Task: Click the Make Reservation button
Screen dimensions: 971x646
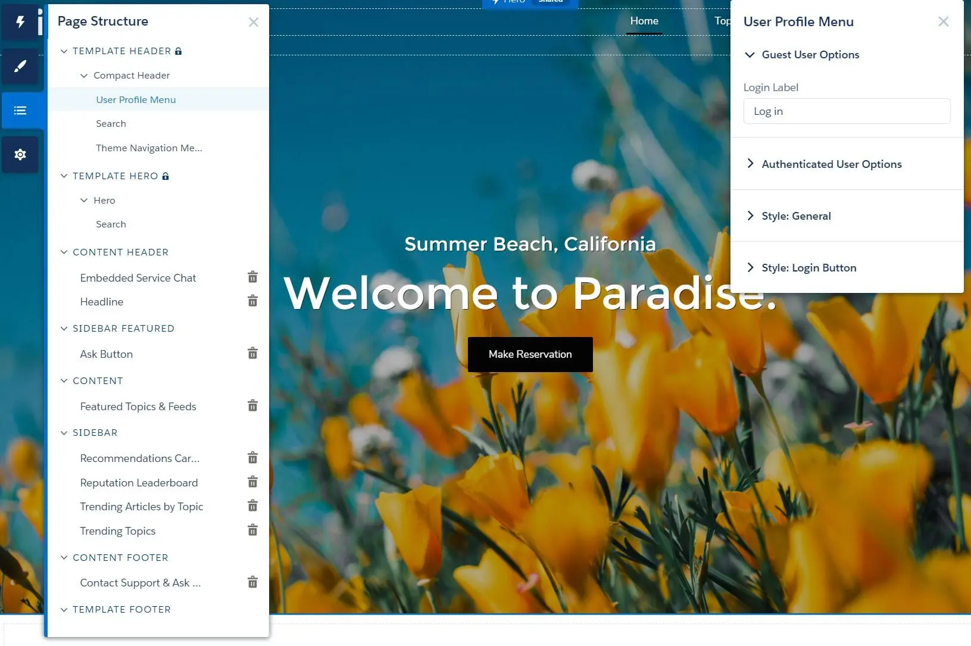Action: tap(530, 354)
